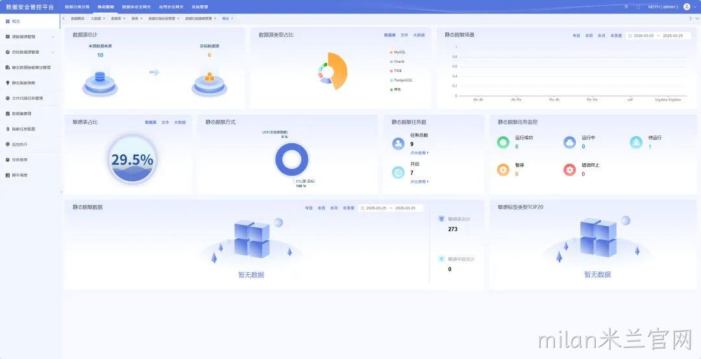Open the 数据分类分级 top navigation menu
The image size is (701, 359).
[77, 6]
